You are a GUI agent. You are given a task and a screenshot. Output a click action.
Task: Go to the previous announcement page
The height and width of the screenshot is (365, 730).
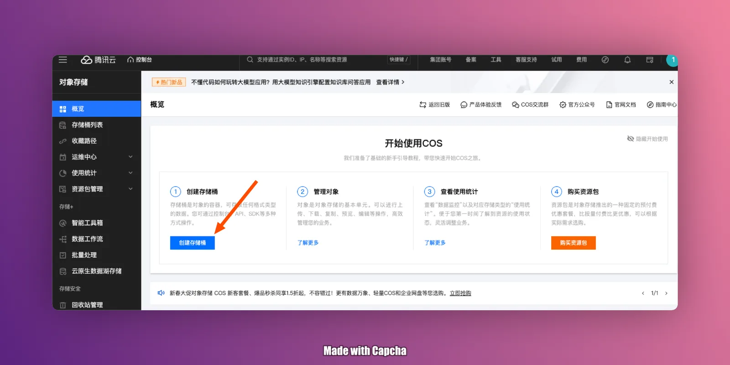pos(643,293)
